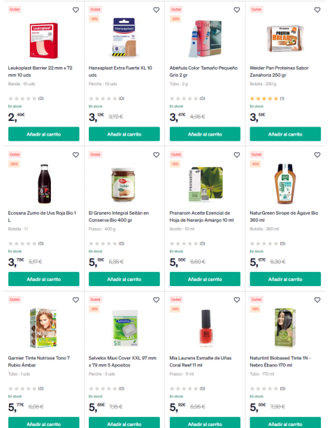
Task: Favorite Ecosana Zumo de Uva Roja
Action: click(76, 155)
